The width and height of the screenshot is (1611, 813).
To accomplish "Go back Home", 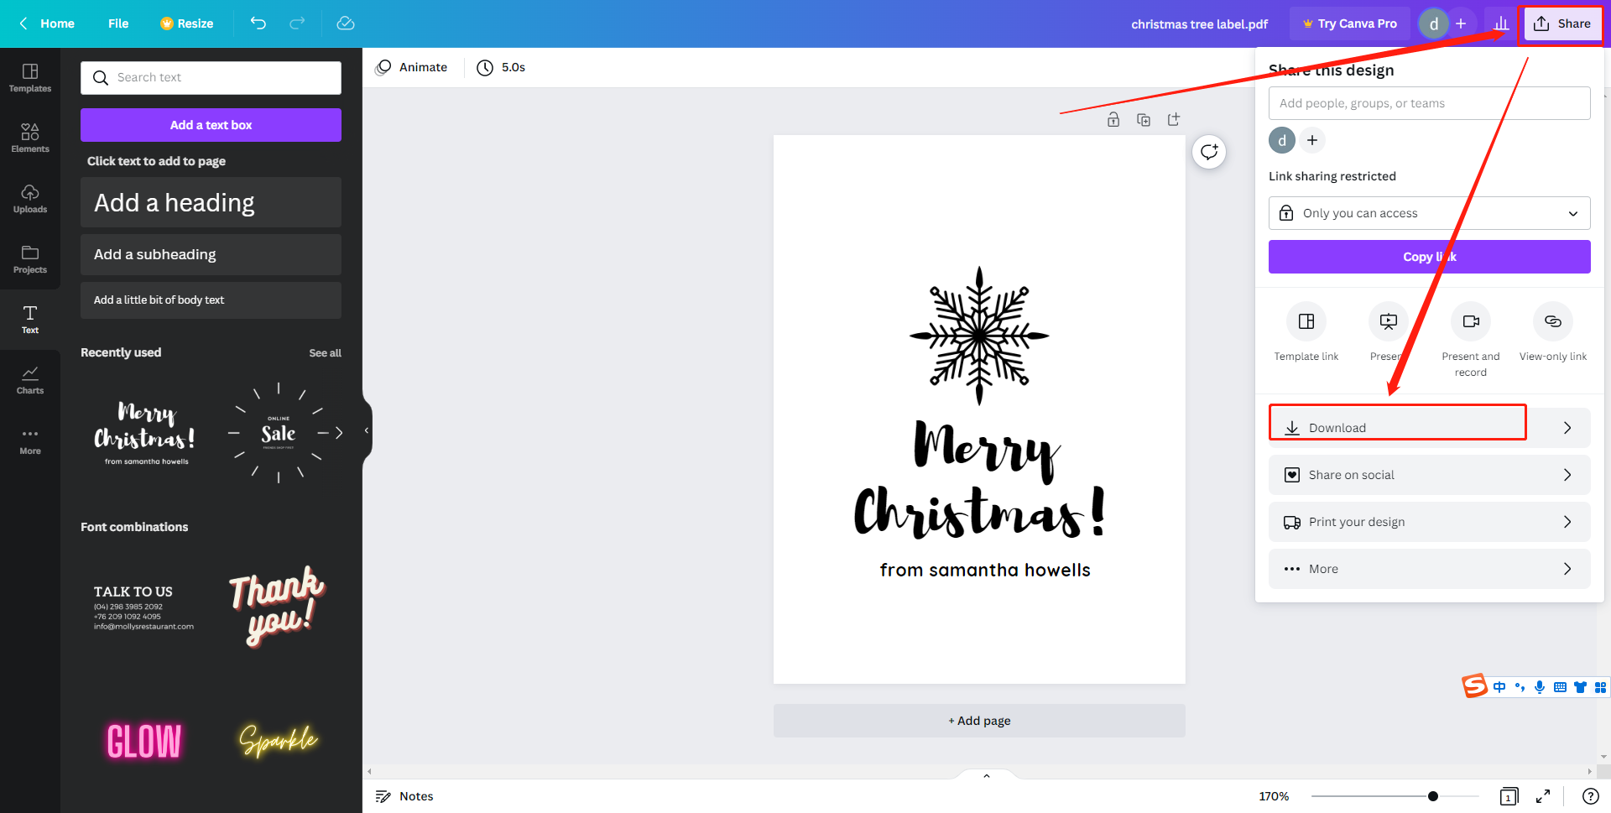I will point(47,23).
